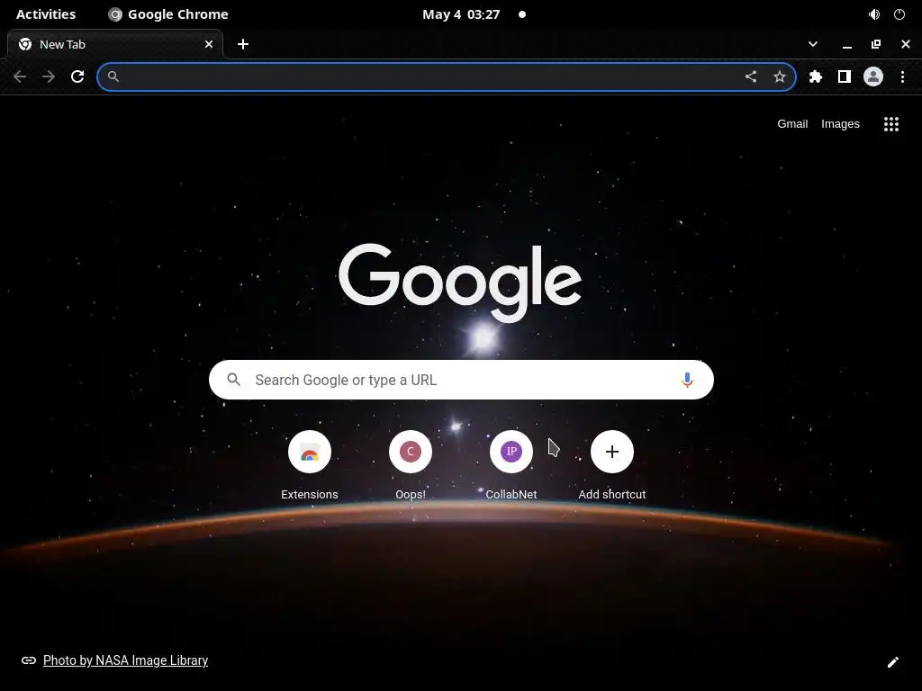Expand the tab search dropdown chevron

tap(813, 44)
